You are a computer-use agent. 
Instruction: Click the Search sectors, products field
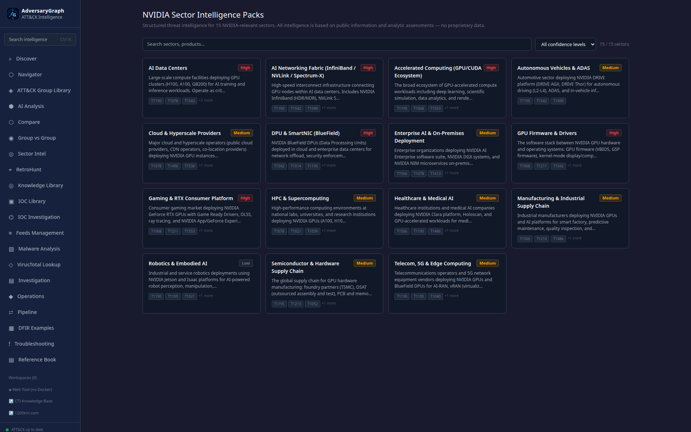tap(337, 44)
